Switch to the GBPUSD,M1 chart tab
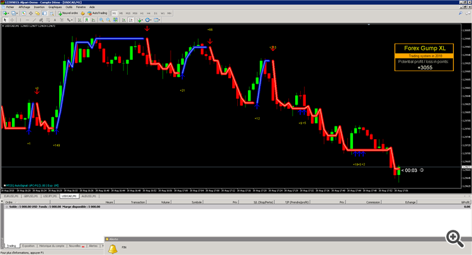 (30, 196)
